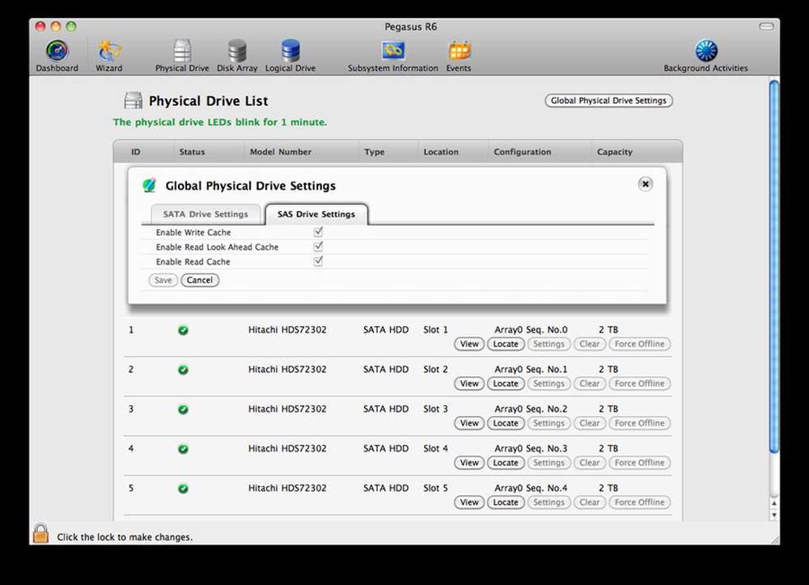This screenshot has width=809, height=585.
Task: View details of the Slot 3 drive
Action: 469,423
